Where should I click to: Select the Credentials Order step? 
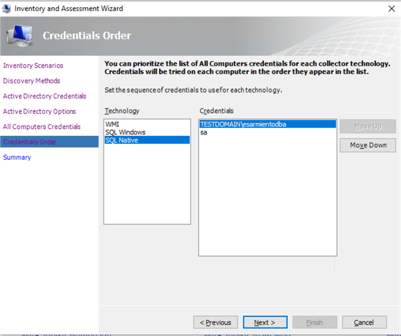click(50, 142)
